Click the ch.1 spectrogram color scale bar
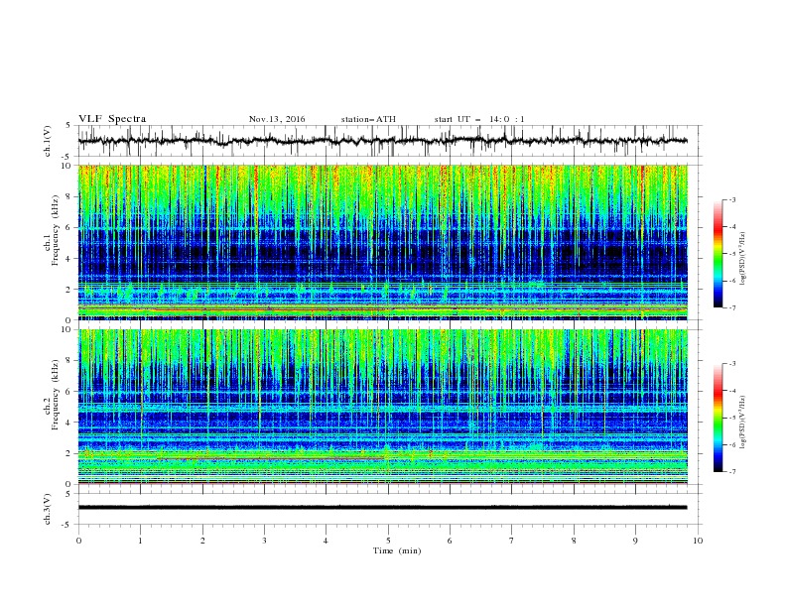This screenshot has height=607, width=786. [719, 254]
